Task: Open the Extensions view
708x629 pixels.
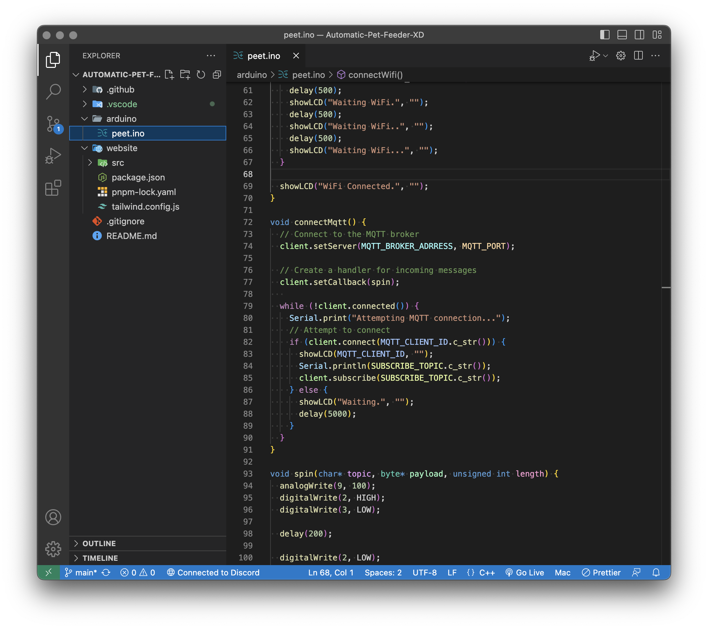Action: pyautogui.click(x=53, y=188)
